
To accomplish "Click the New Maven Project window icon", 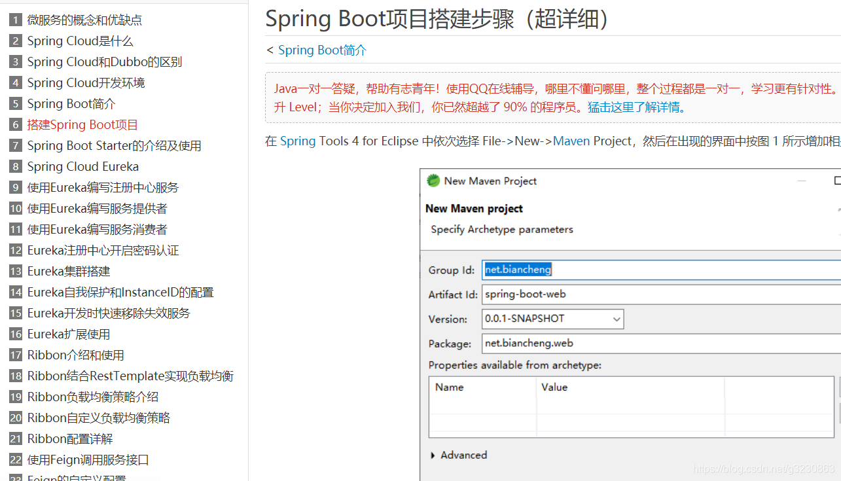I will [x=433, y=181].
